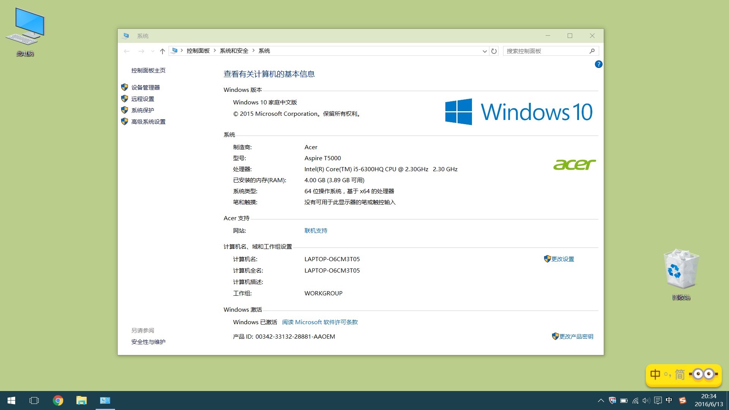The width and height of the screenshot is (729, 410).
Task: Read Microsoft software license terms link
Action: pyautogui.click(x=320, y=322)
